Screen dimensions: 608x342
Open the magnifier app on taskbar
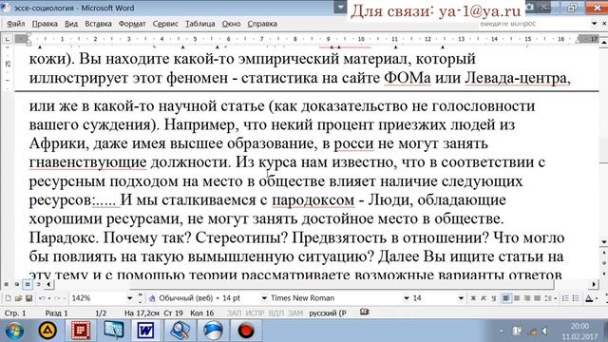click(x=180, y=331)
